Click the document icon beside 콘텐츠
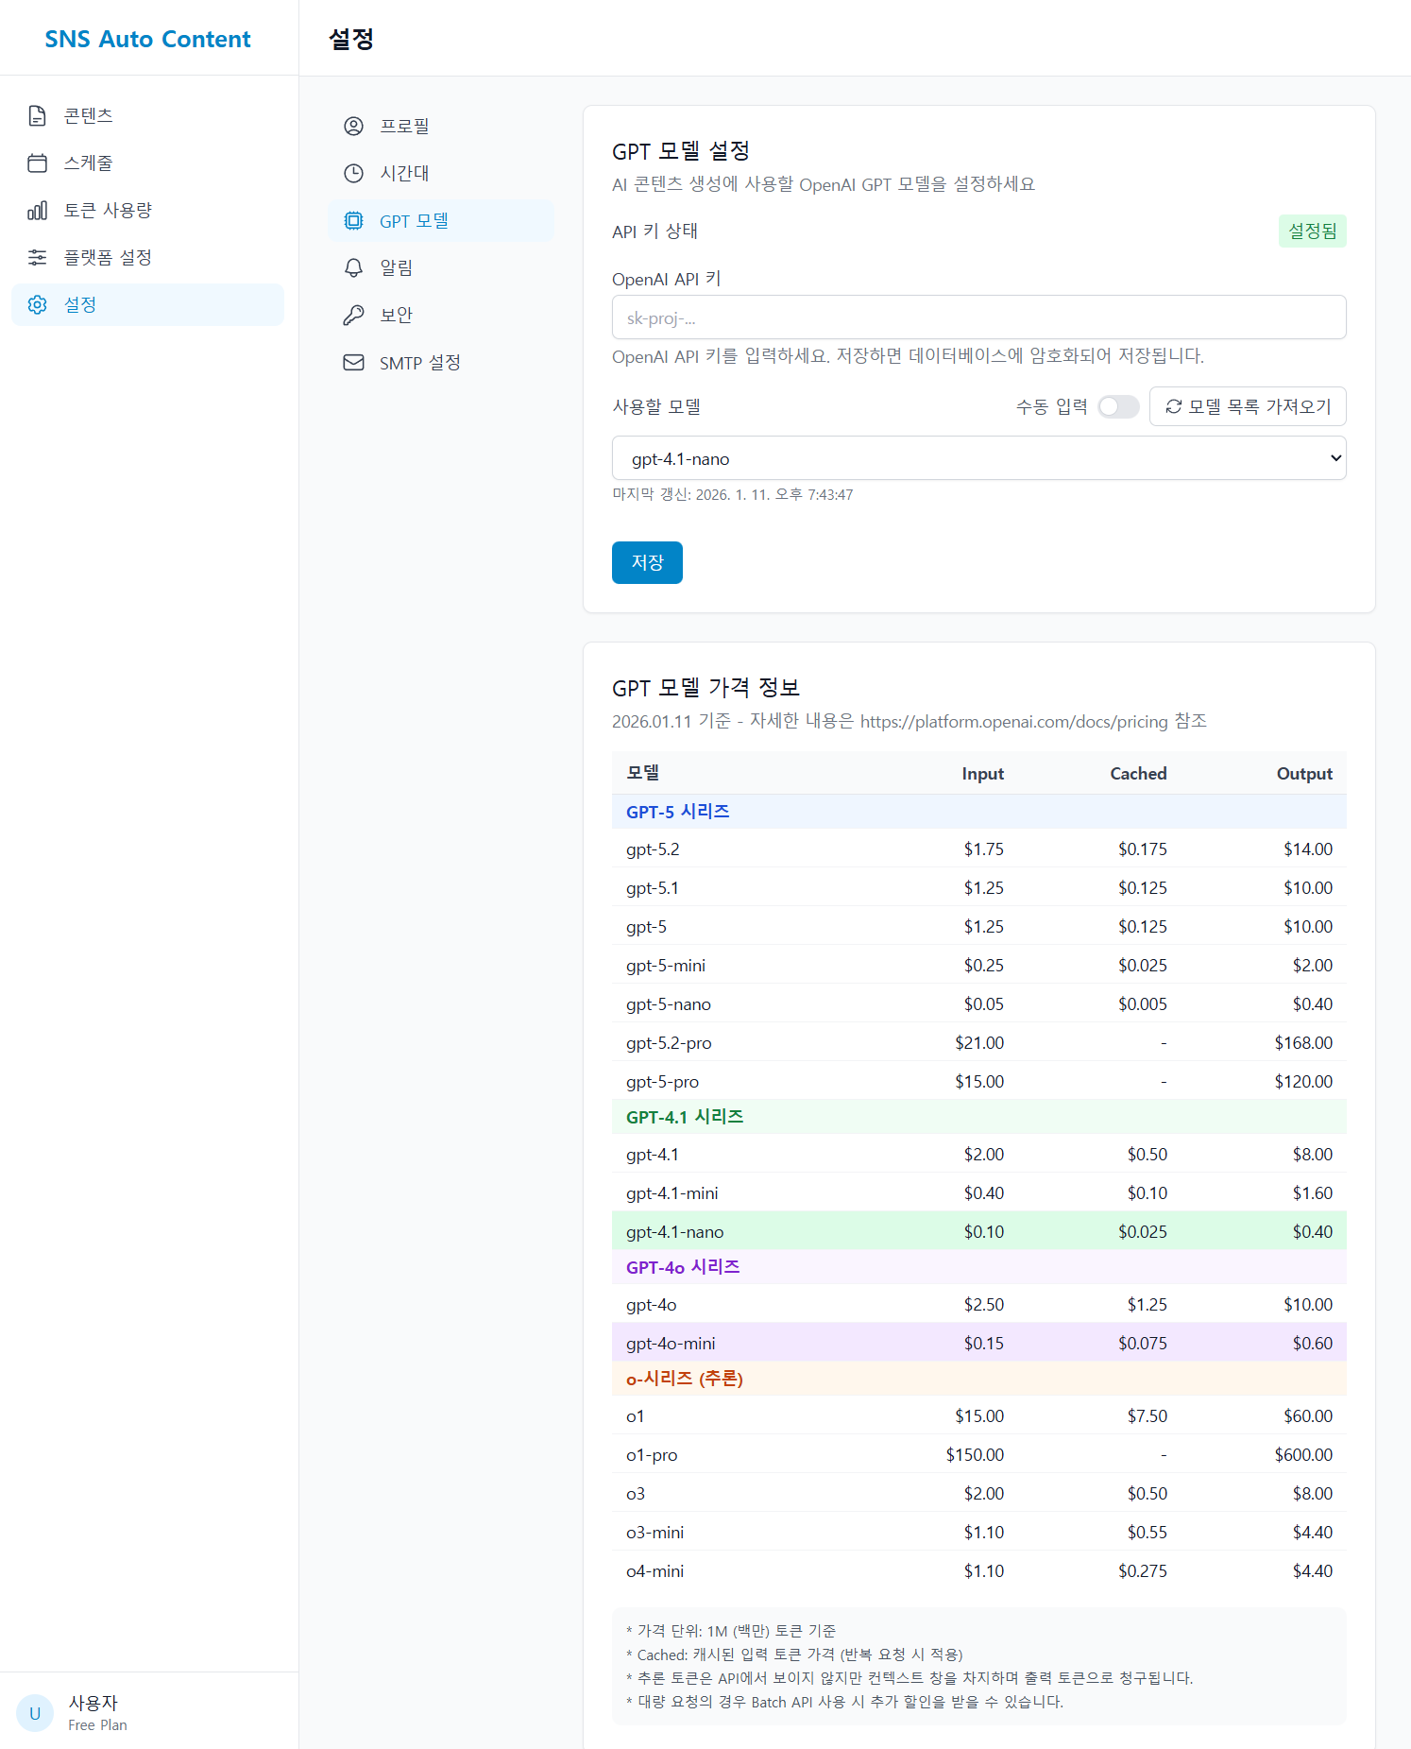This screenshot has width=1411, height=1749. pyautogui.click(x=37, y=115)
